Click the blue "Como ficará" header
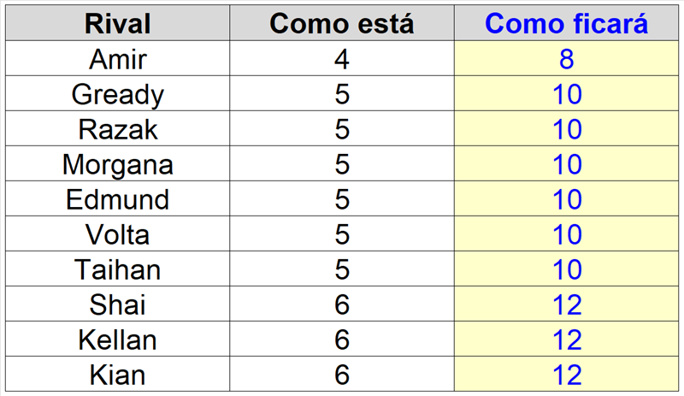The image size is (684, 396). click(566, 23)
